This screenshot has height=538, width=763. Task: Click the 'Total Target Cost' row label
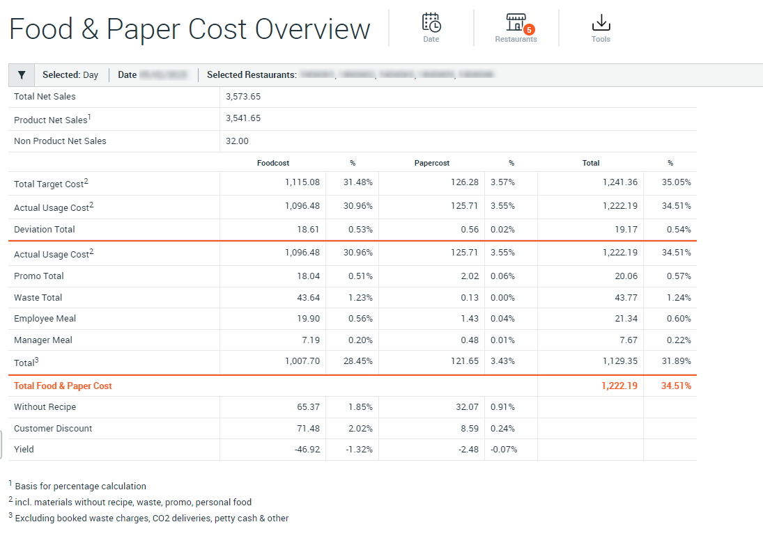pyautogui.click(x=51, y=183)
